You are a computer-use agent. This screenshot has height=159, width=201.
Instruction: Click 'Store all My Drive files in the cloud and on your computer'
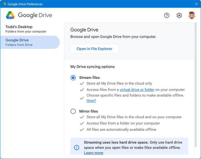tap(134, 117)
